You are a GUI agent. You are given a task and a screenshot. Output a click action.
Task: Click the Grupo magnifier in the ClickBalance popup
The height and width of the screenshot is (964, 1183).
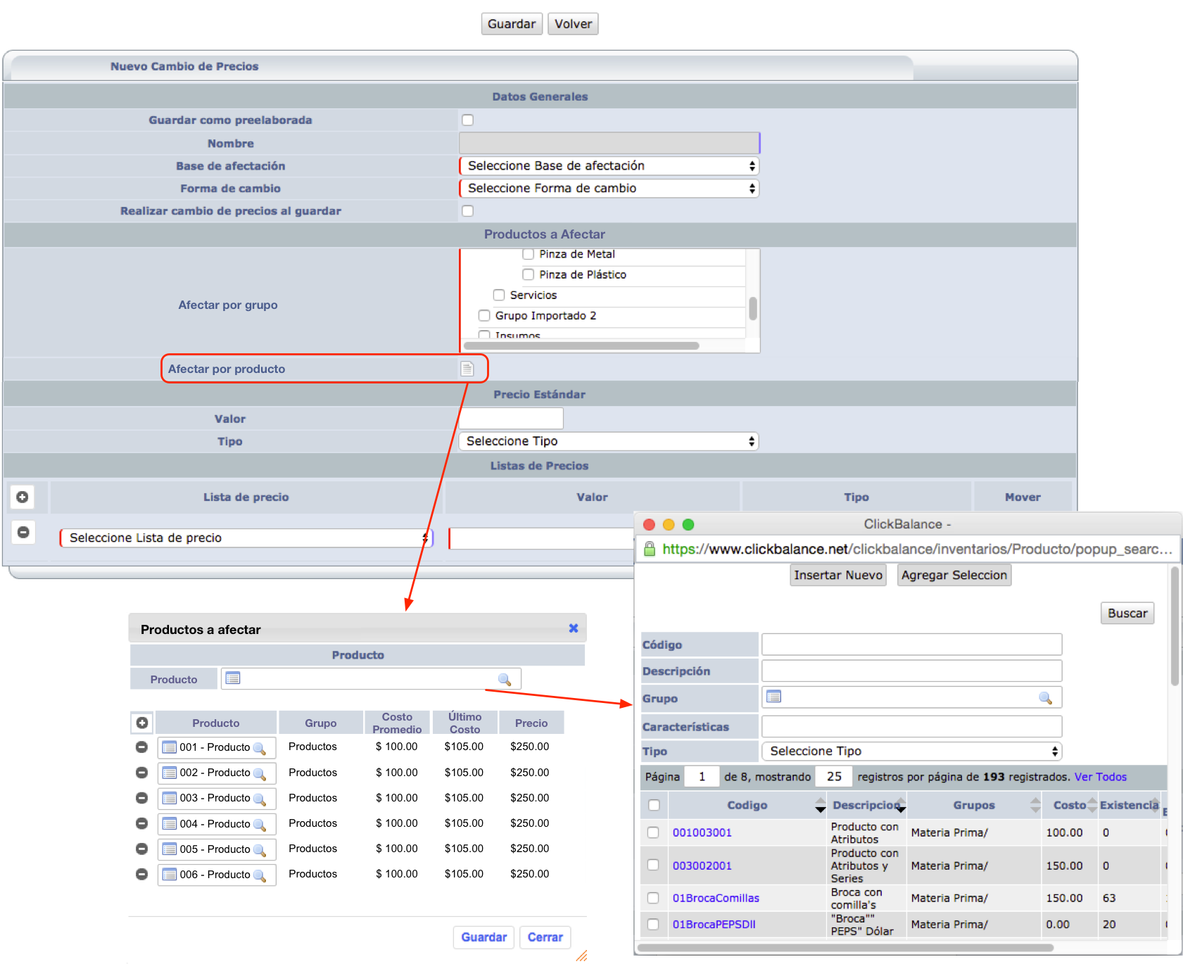point(1045,697)
